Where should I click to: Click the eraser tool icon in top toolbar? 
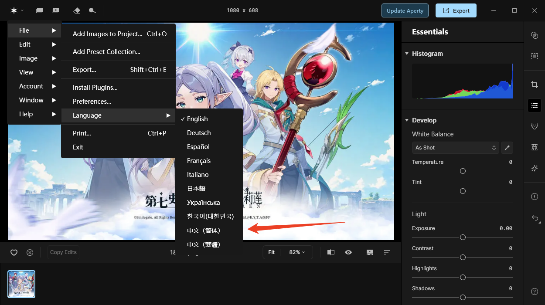pyautogui.click(x=77, y=10)
